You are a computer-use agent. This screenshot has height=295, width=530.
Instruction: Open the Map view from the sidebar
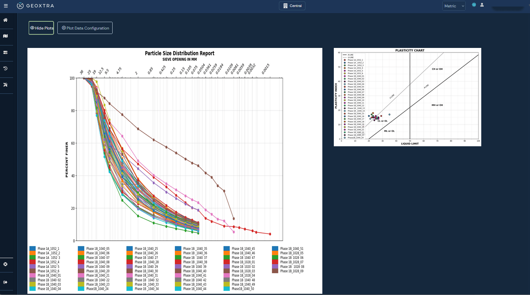(6, 36)
